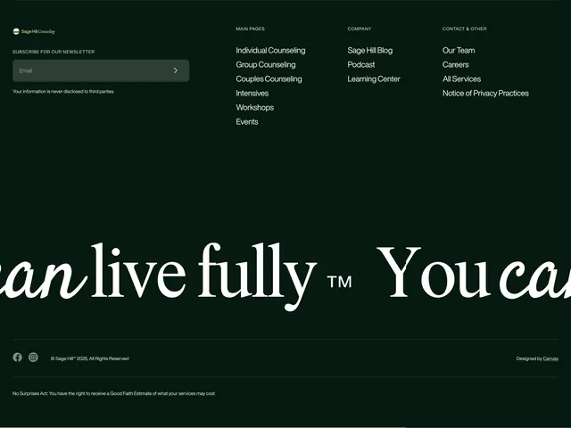Click 'Subscribe for our newsletter' label
Image resolution: width=571 pixels, height=428 pixels.
(x=54, y=52)
